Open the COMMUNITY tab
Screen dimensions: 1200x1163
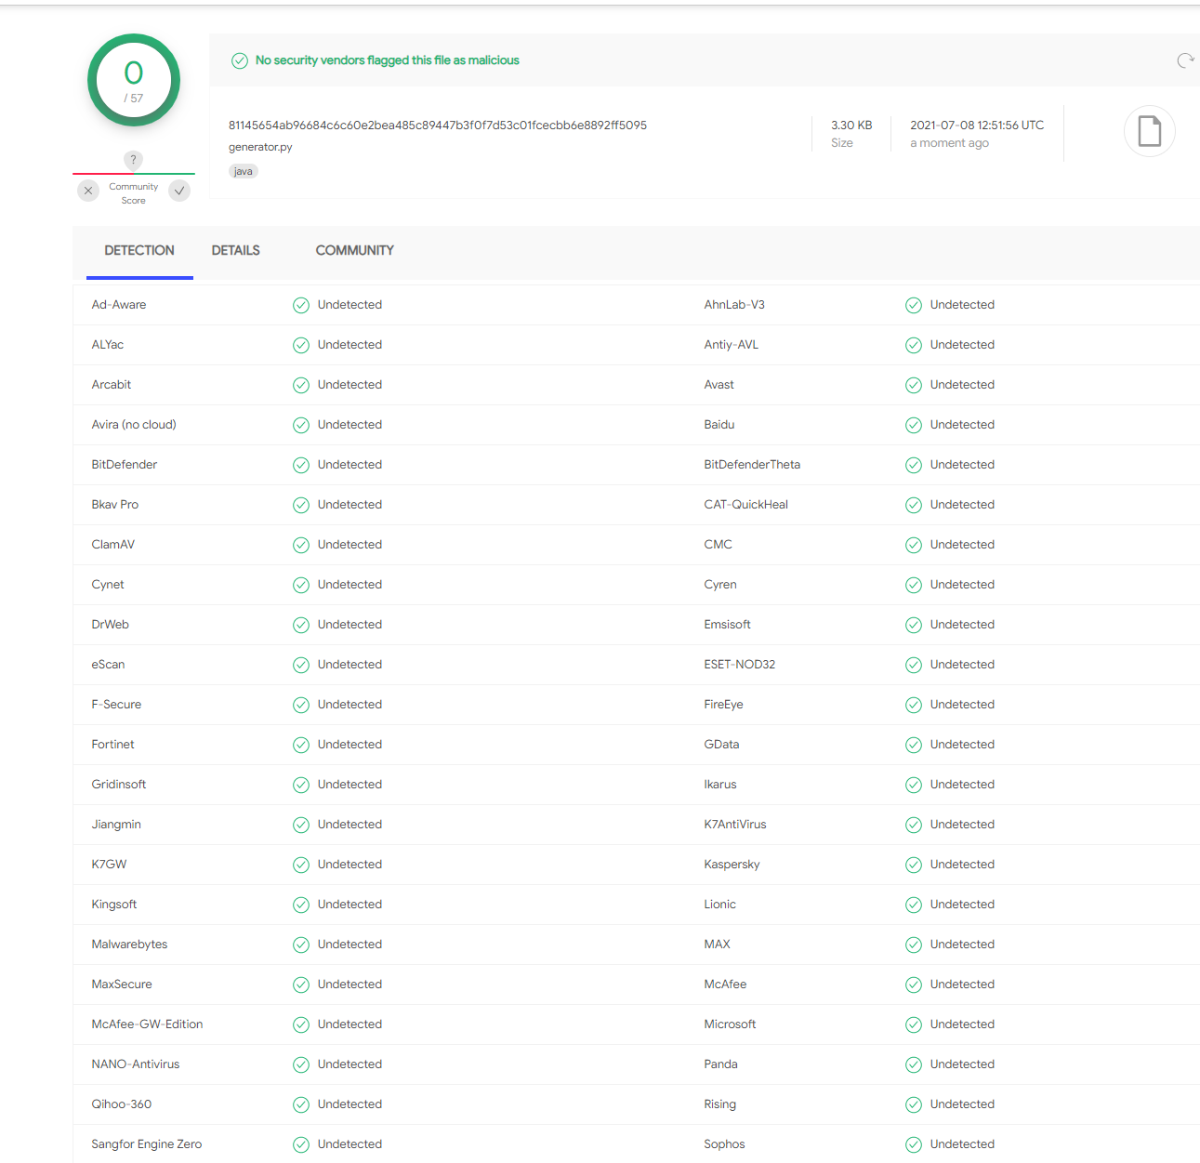354,250
